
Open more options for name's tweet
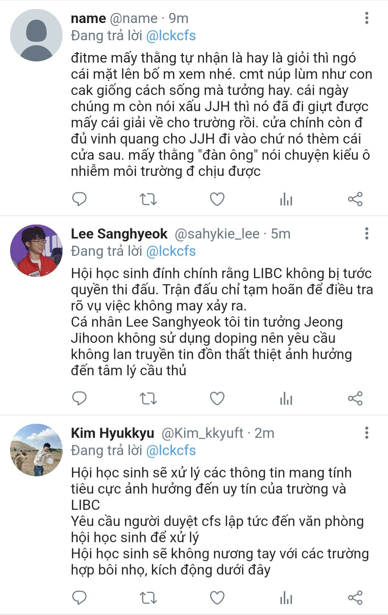366,18
